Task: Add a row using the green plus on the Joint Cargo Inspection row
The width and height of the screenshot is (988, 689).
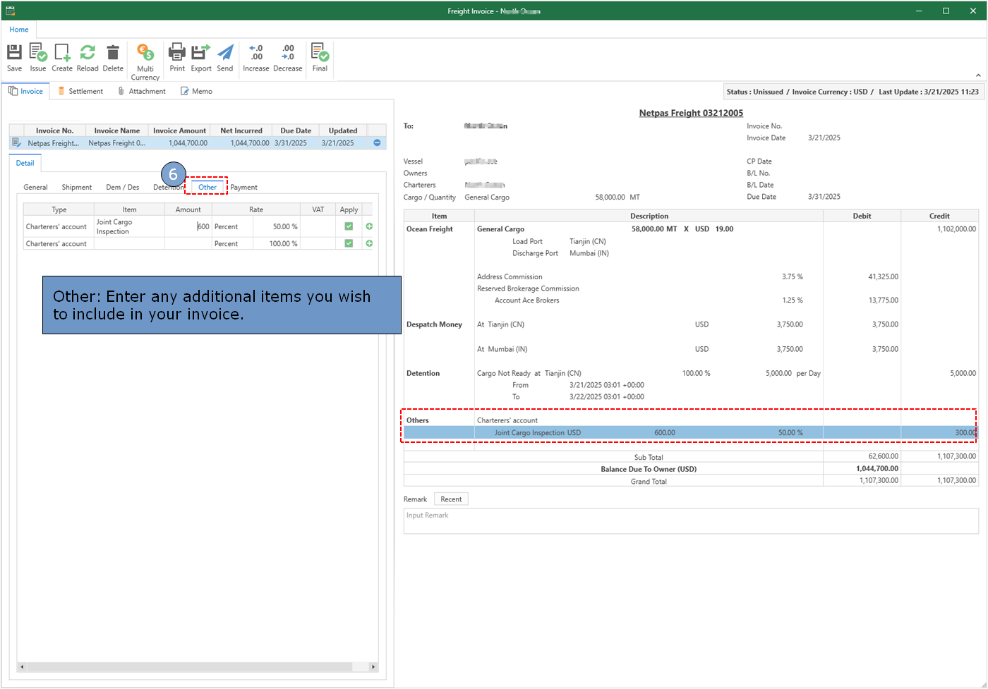Action: 369,226
